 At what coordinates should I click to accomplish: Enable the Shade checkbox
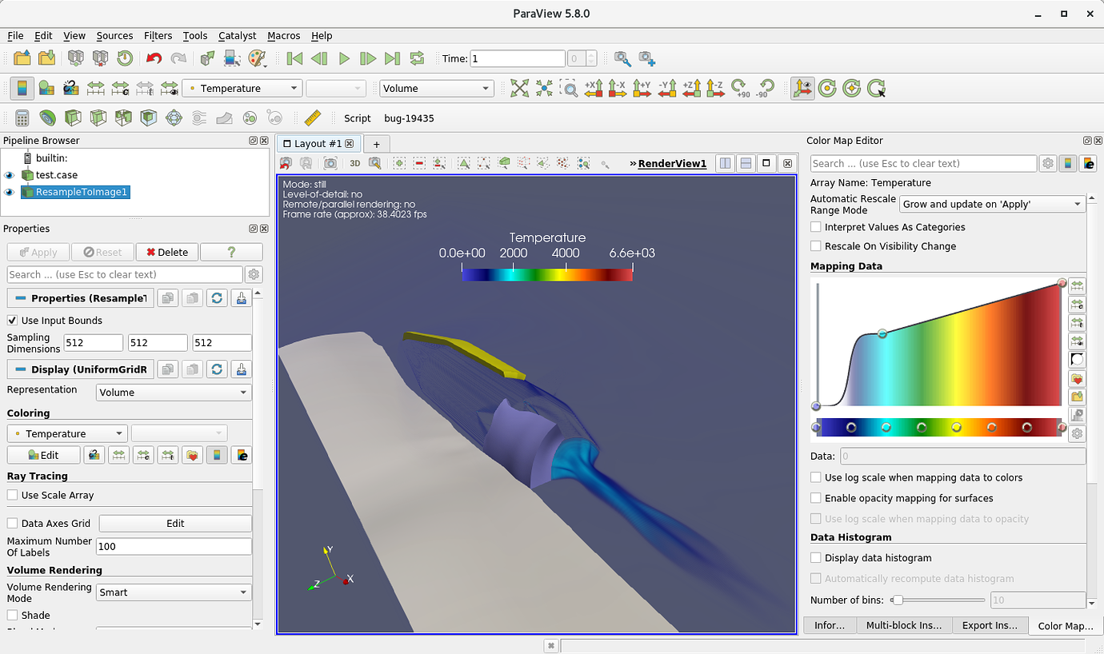(x=12, y=615)
